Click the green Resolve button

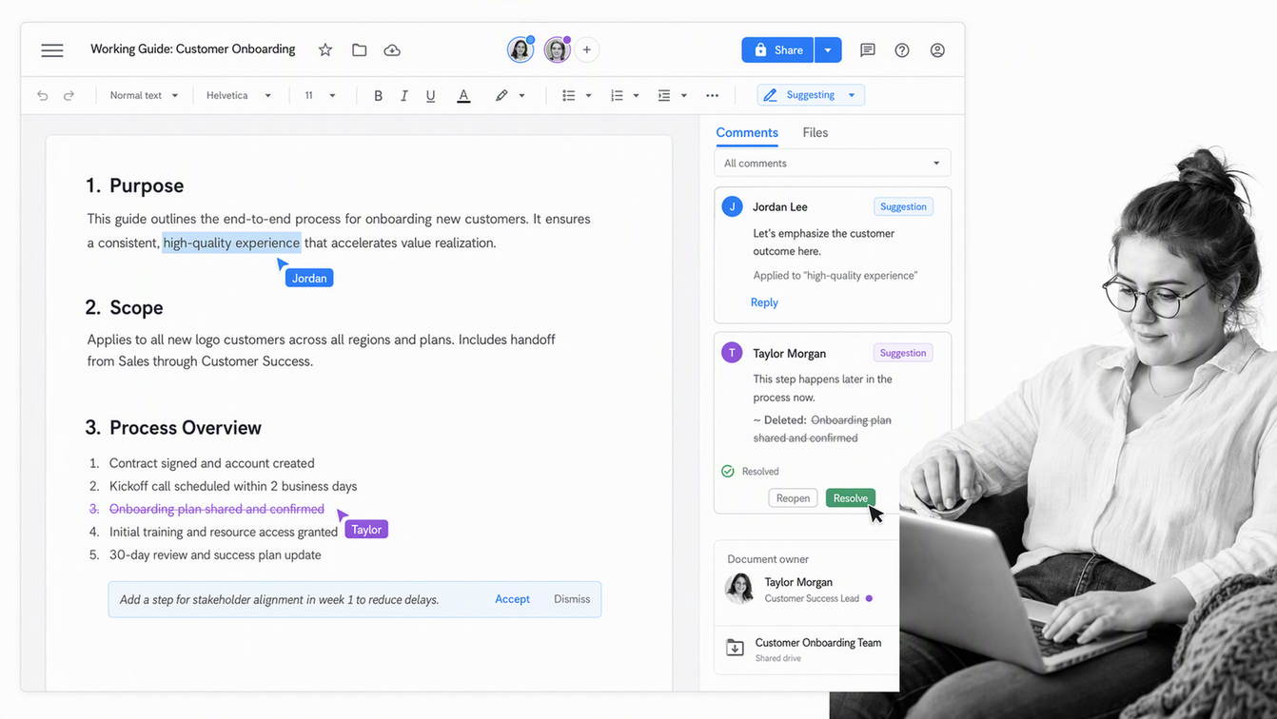851,498
